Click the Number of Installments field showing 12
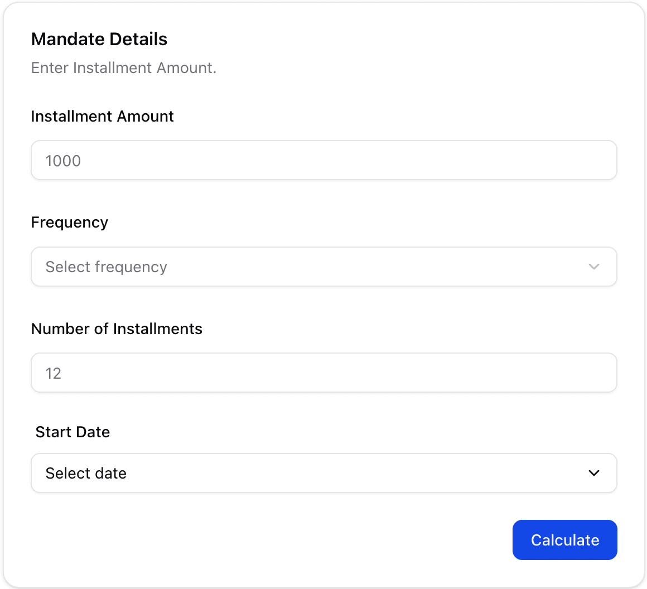 coord(323,373)
